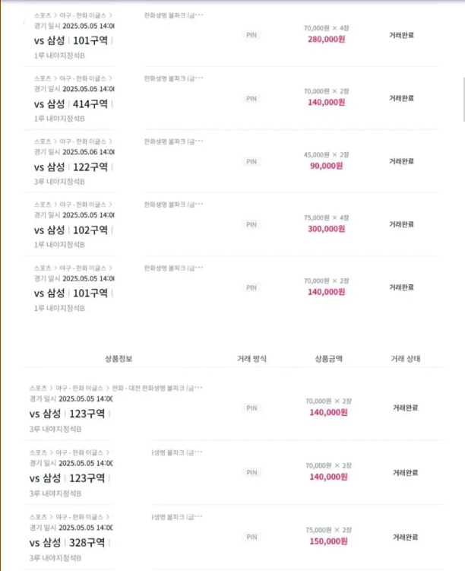Select the PIN badge in the 102구역 row
This screenshot has height=571, width=465.
point(251,224)
